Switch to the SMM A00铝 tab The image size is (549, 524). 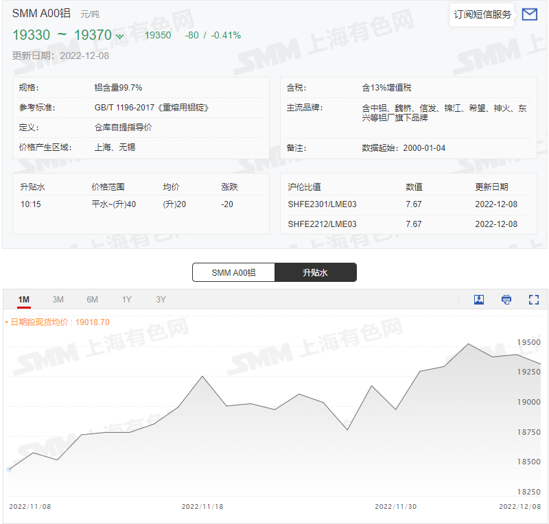pyautogui.click(x=233, y=272)
